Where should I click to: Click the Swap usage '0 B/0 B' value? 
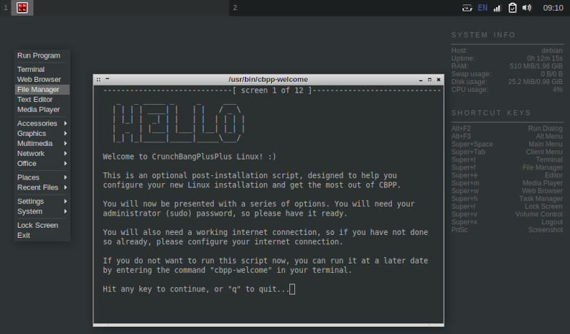tap(551, 74)
